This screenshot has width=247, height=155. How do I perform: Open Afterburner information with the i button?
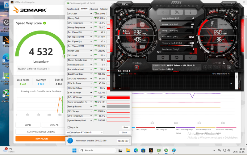pyautogui.click(x=190, y=12)
